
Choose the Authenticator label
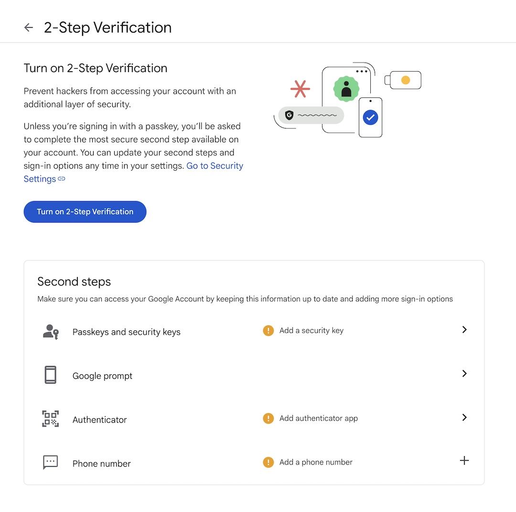click(99, 420)
